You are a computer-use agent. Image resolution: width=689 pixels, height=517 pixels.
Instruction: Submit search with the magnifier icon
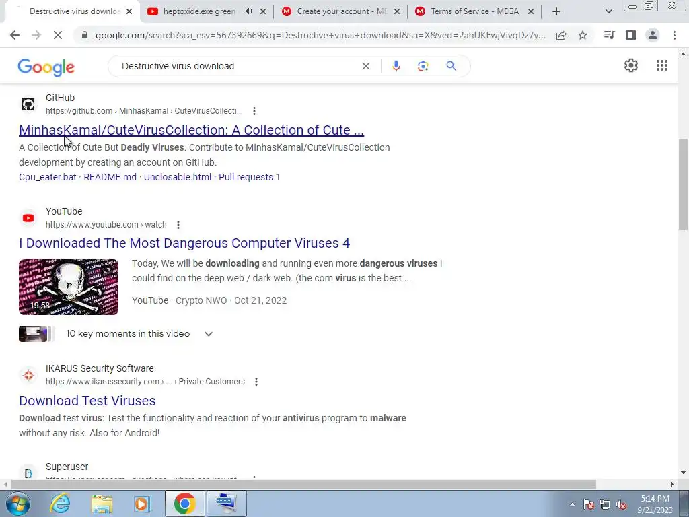(451, 66)
